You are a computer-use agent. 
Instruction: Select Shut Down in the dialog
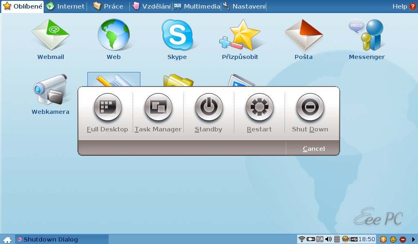(310, 107)
